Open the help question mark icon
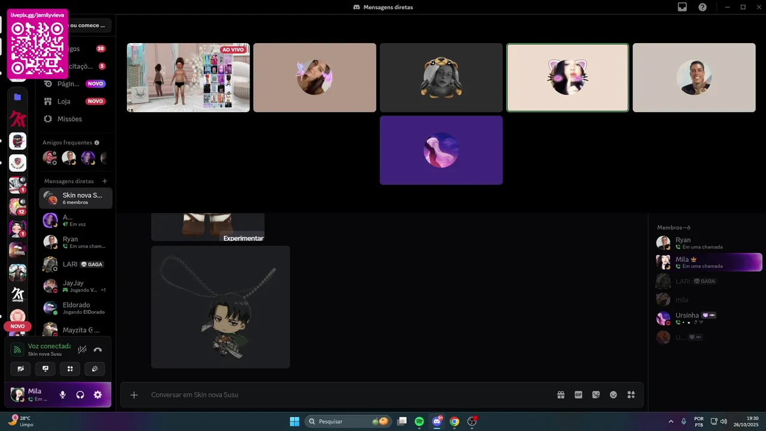 point(703,7)
